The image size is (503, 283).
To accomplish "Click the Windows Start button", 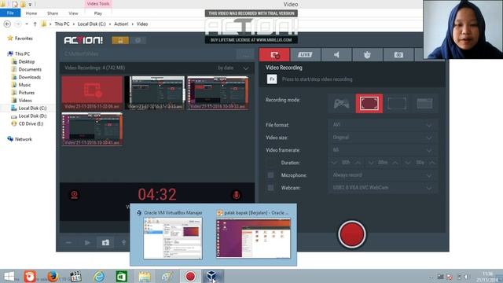I will (9, 276).
